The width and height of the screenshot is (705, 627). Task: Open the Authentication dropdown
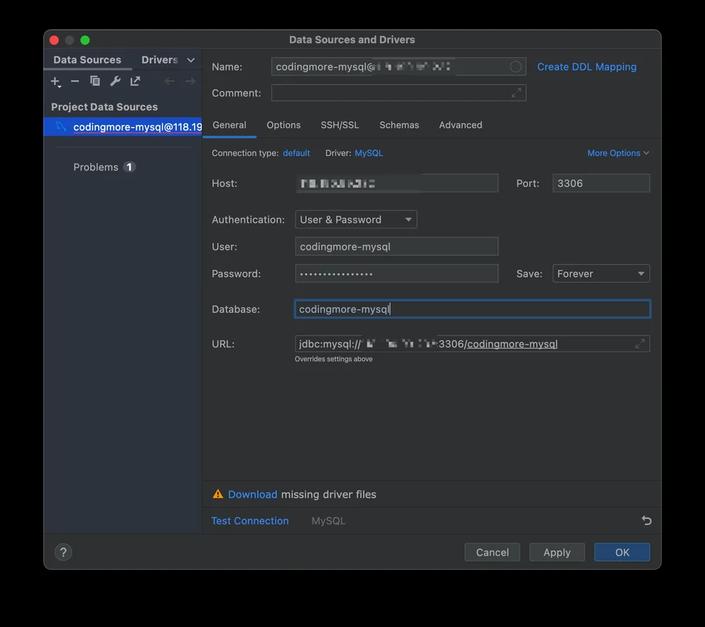point(355,220)
